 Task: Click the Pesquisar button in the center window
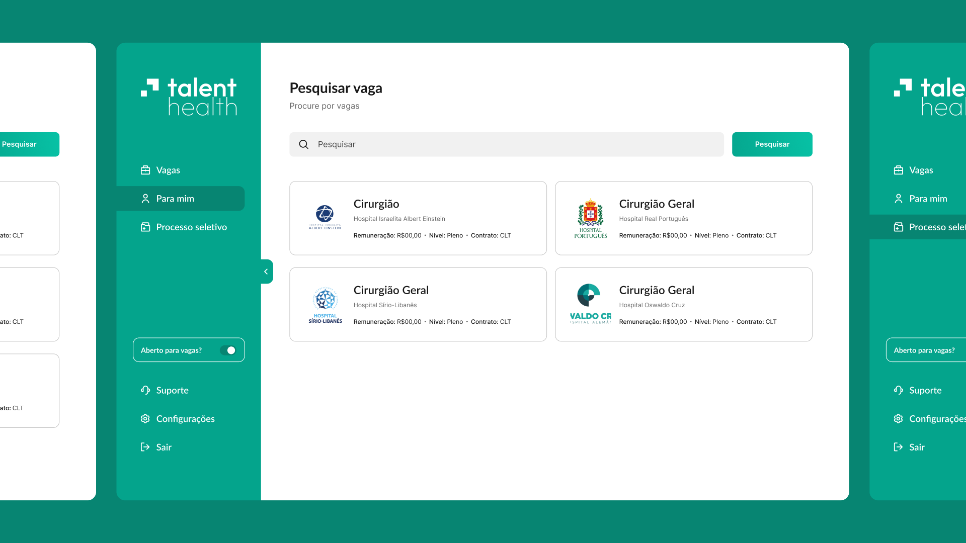click(x=772, y=144)
